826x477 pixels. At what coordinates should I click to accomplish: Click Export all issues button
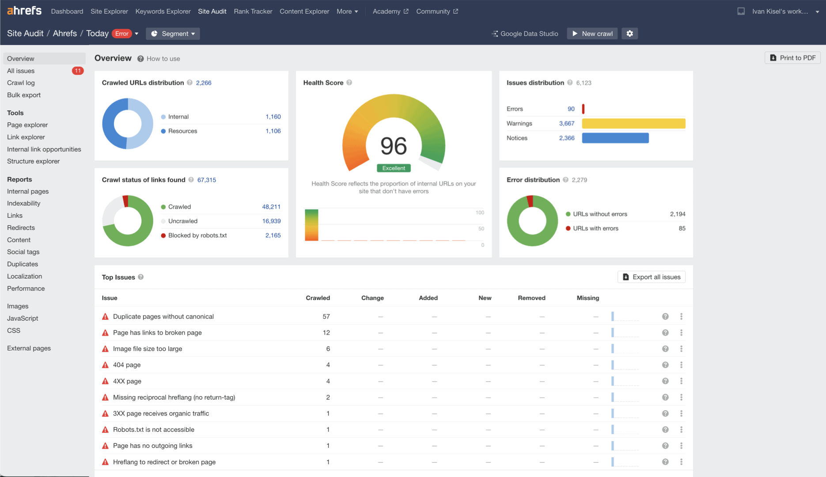click(x=651, y=277)
